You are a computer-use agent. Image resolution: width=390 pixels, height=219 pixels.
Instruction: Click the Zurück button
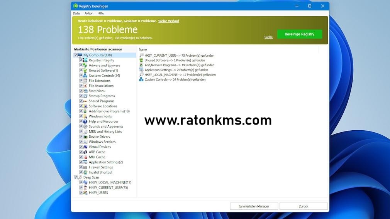point(304,206)
